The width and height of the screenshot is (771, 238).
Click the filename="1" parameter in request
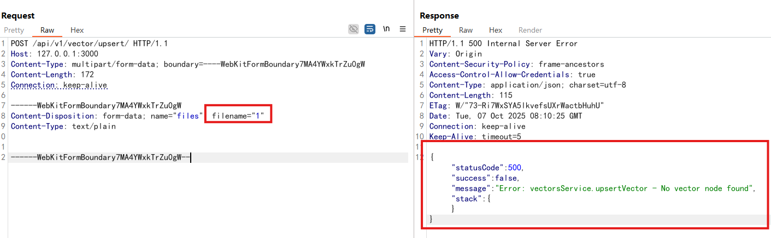click(238, 116)
